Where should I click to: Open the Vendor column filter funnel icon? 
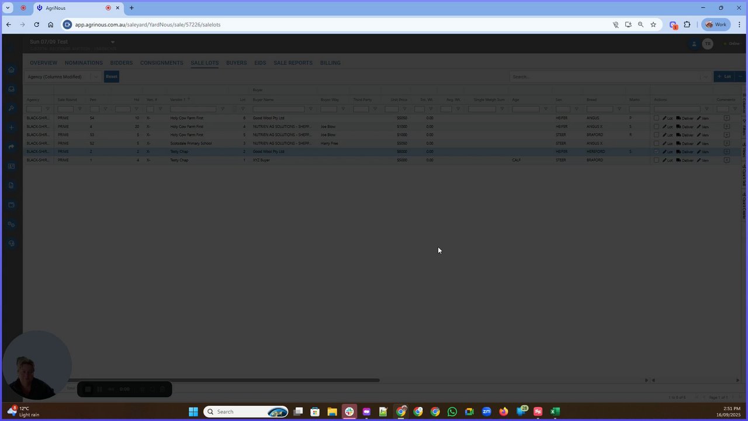point(222,109)
